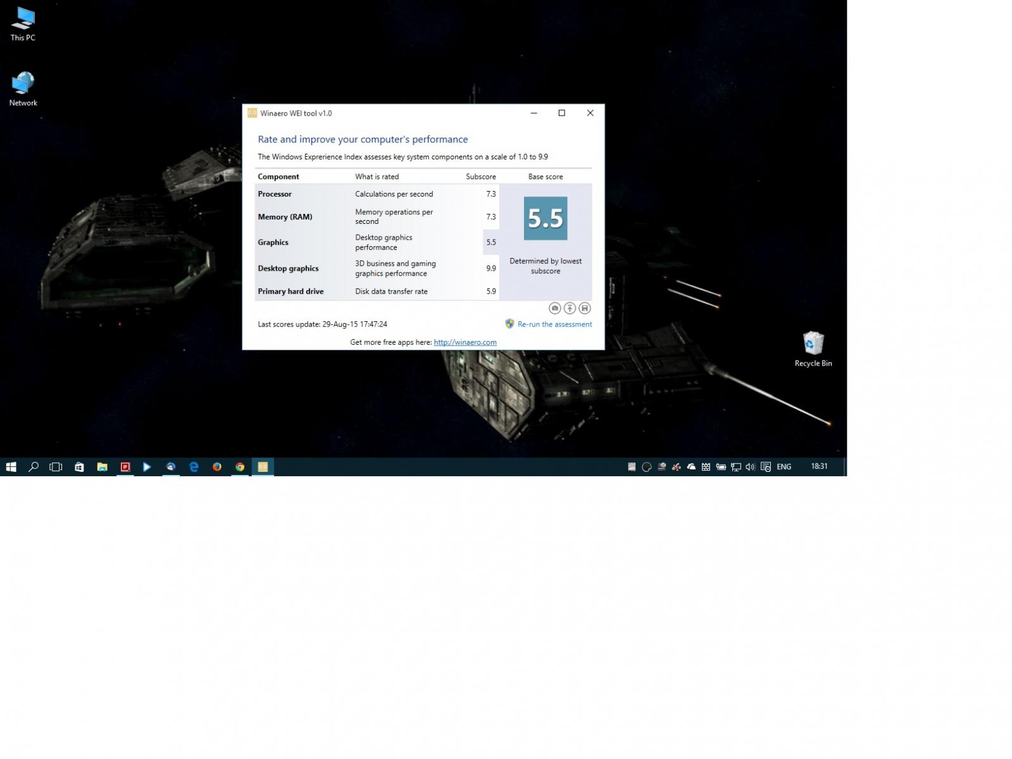Open Network desktop icon
Viewport: 1012px width, 759px height.
23,89
